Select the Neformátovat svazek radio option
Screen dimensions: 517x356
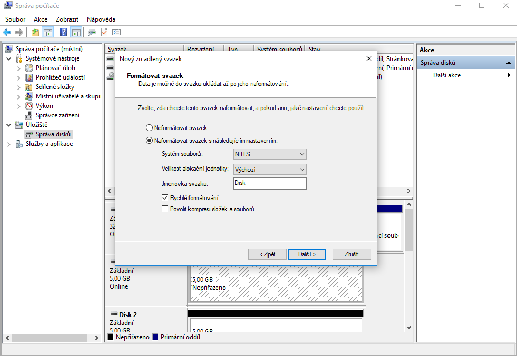point(150,128)
